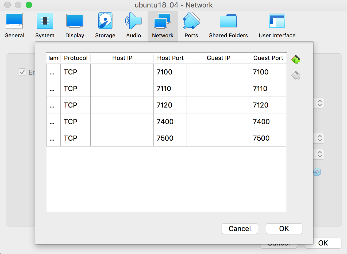Click the green zoom window button

pyautogui.click(x=29, y=5)
